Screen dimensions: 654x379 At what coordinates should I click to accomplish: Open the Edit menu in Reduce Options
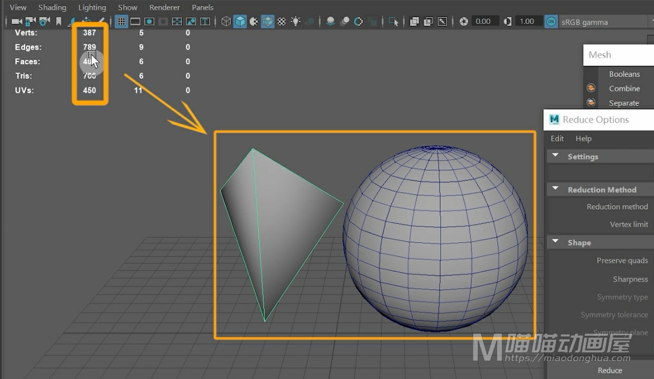coord(557,138)
